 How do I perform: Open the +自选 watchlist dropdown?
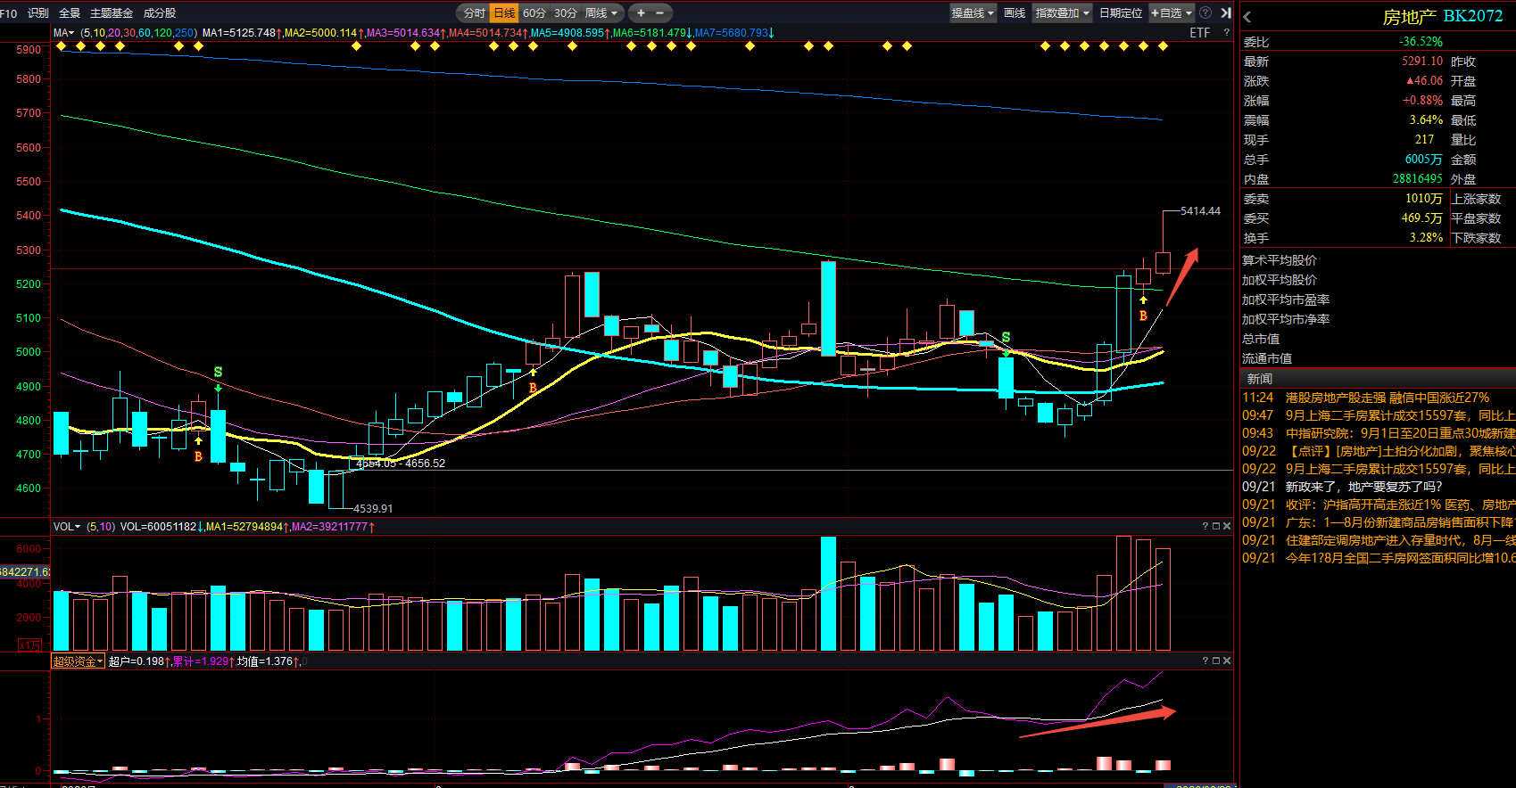point(1172,13)
